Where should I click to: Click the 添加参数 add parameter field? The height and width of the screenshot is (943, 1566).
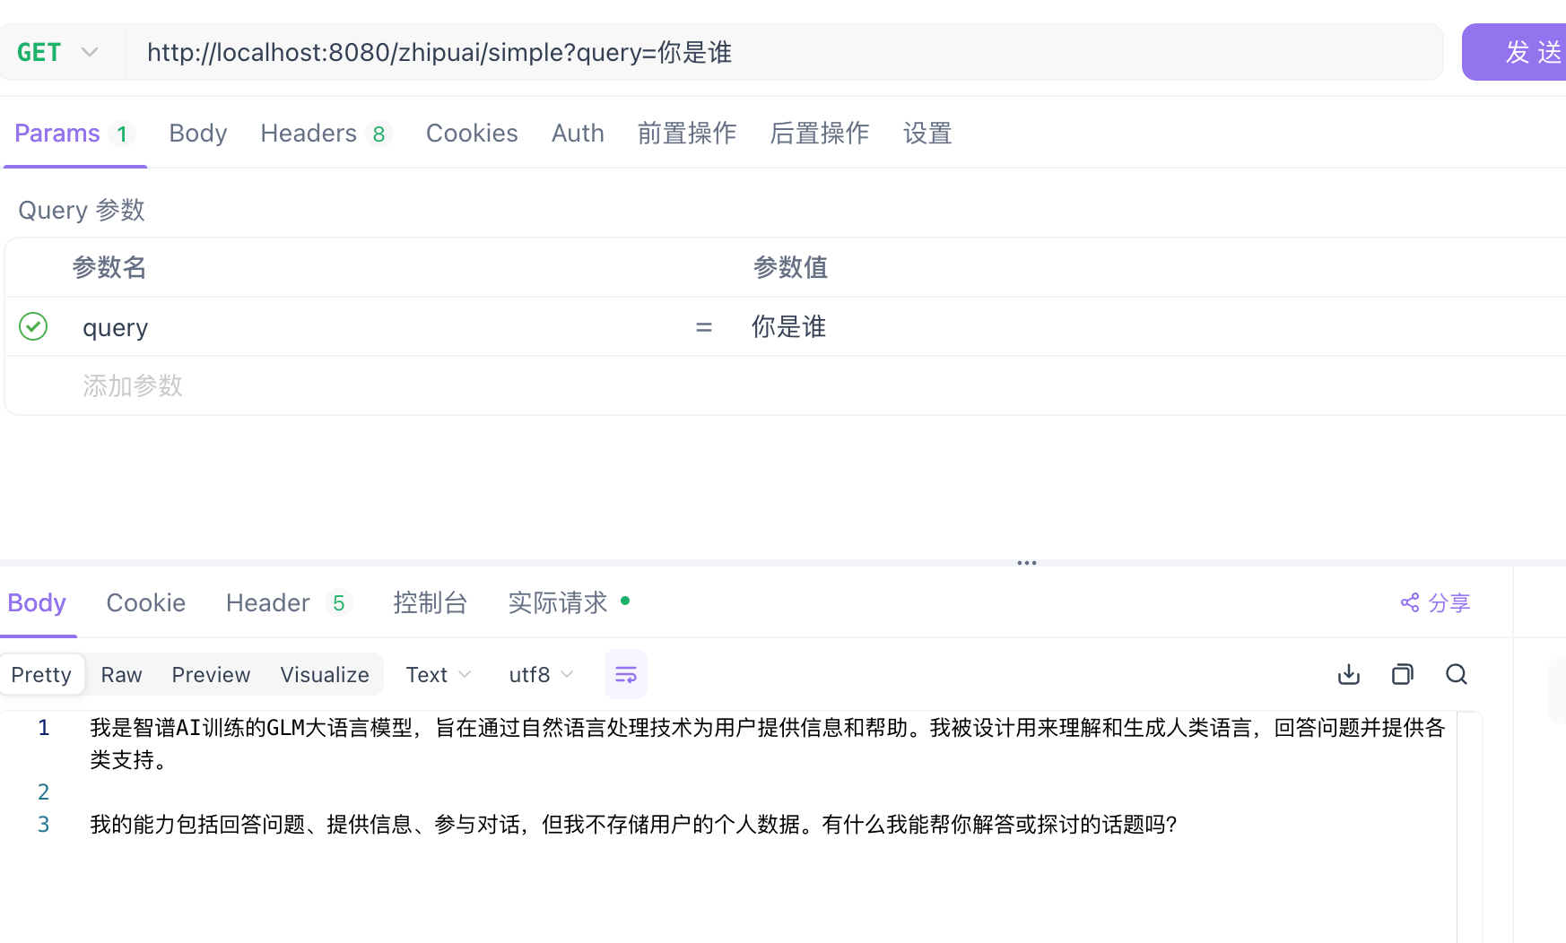pyautogui.click(x=133, y=385)
